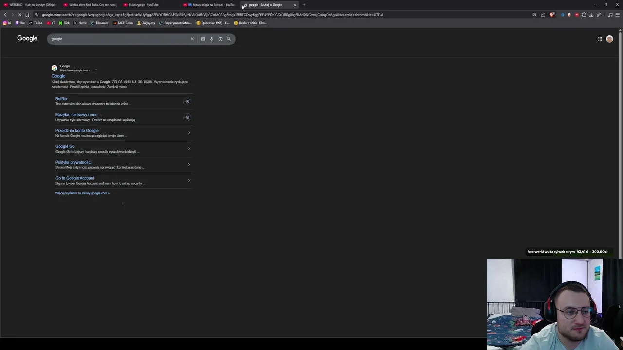Viewport: 623px width, 350px height.
Task: Open the TikTok bookmark
Action: (x=36, y=23)
